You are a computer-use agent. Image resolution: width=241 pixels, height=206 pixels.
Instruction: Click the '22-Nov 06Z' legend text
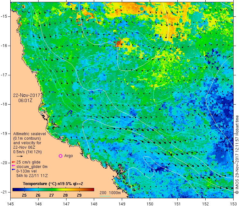click(x=24, y=147)
